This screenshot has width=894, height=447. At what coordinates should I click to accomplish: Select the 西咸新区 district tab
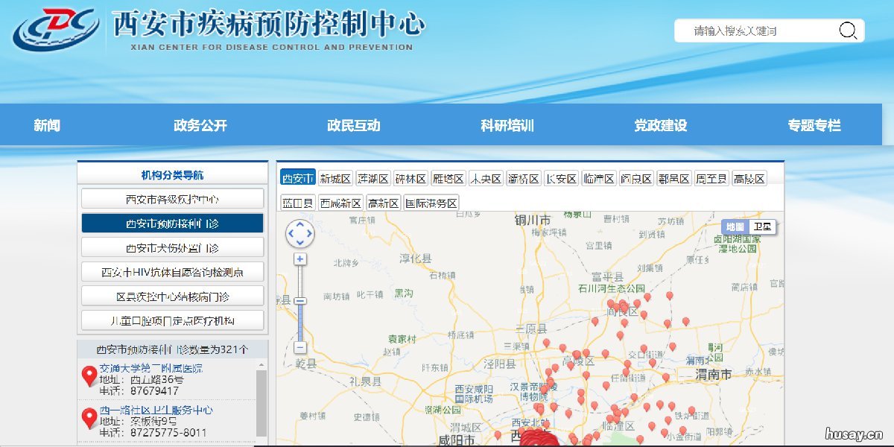(x=341, y=202)
